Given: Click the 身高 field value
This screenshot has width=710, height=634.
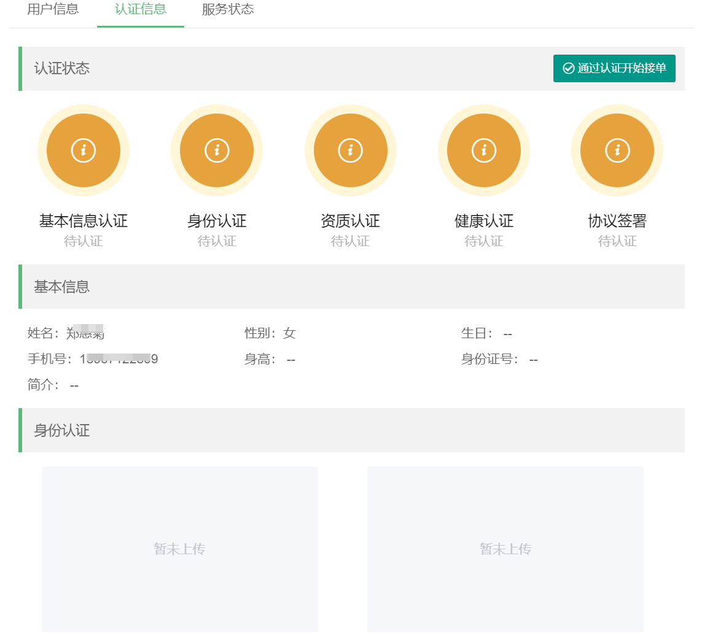Looking at the screenshot, I should pyautogui.click(x=291, y=360).
